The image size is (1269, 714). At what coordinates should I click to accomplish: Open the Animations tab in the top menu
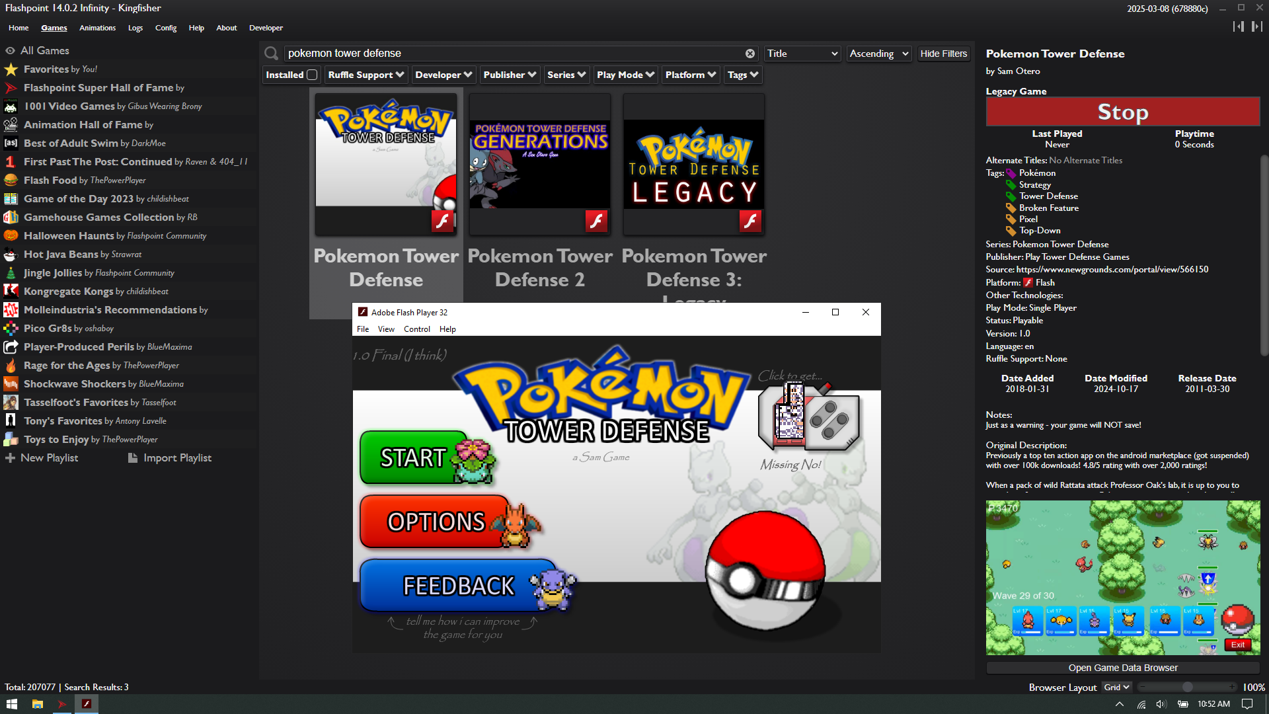click(x=97, y=28)
